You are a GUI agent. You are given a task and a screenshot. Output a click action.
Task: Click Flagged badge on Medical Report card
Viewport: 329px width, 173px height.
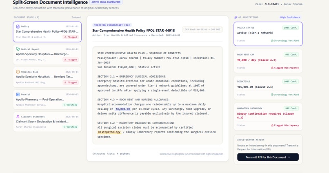[x=71, y=60]
